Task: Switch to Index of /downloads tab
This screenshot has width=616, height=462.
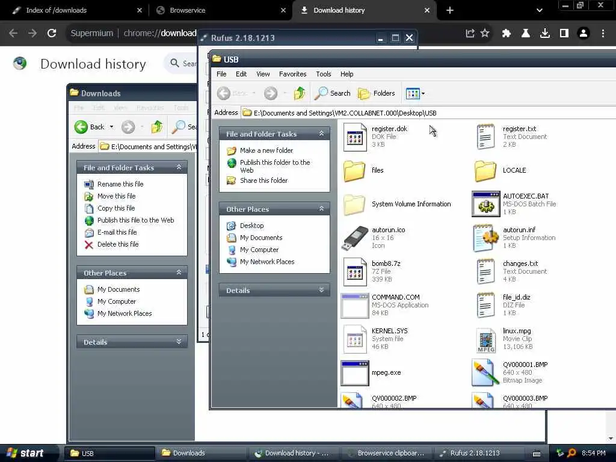Action: point(77,10)
